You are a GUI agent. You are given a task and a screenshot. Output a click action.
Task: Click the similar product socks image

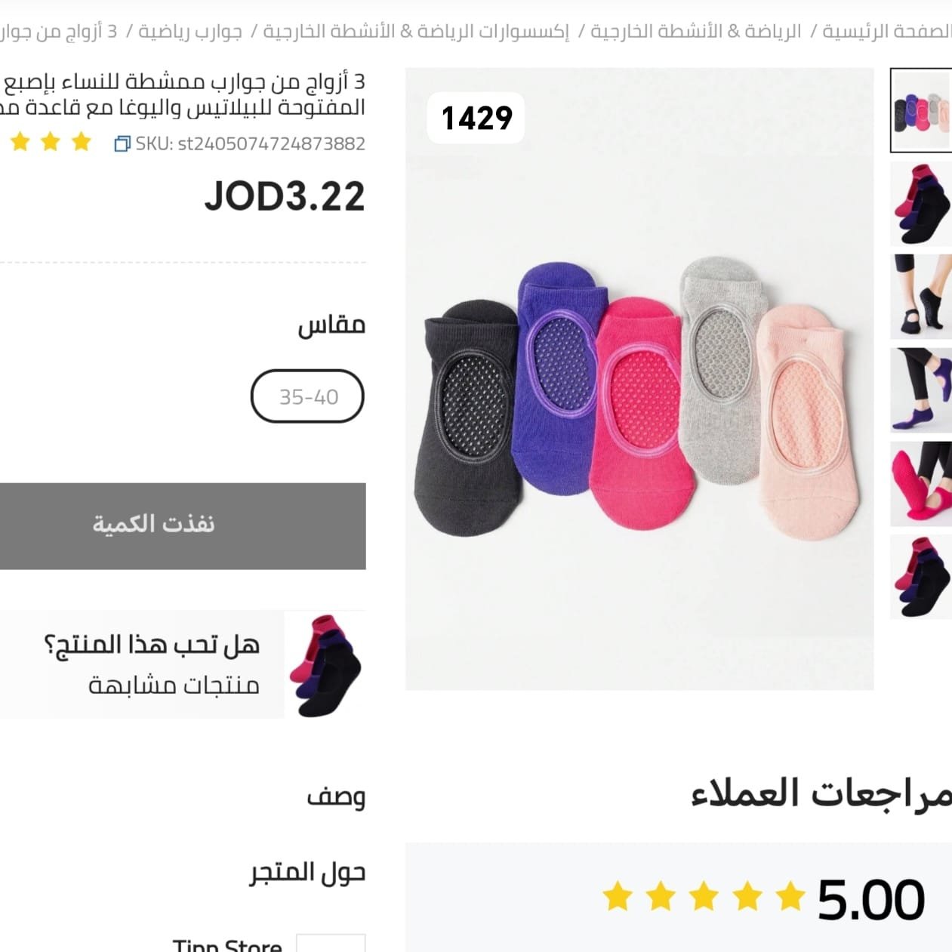coord(325,664)
